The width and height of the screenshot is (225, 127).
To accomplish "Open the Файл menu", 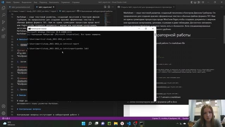I will click(8, 2).
